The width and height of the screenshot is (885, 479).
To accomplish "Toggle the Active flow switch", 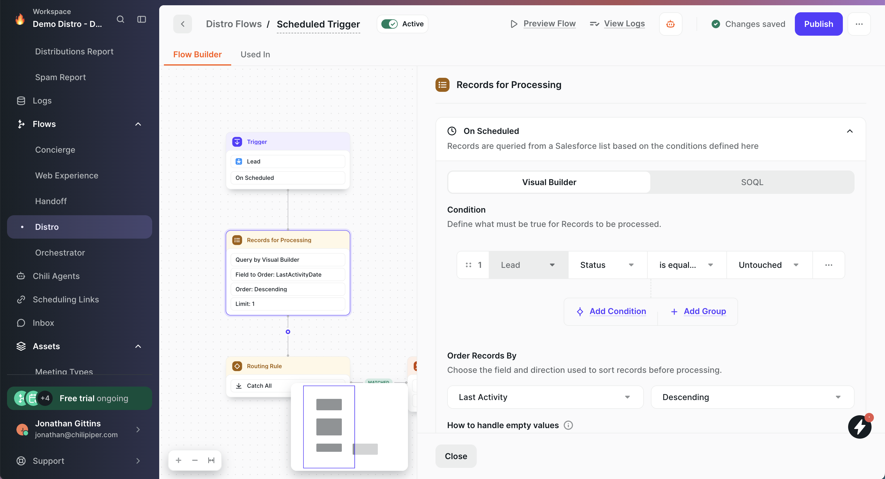I will tap(389, 24).
